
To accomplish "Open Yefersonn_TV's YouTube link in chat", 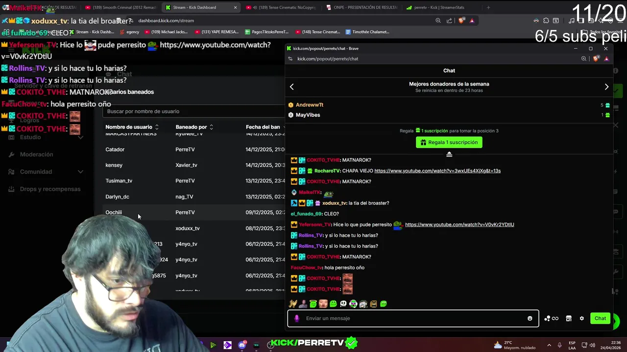I will [x=459, y=224].
